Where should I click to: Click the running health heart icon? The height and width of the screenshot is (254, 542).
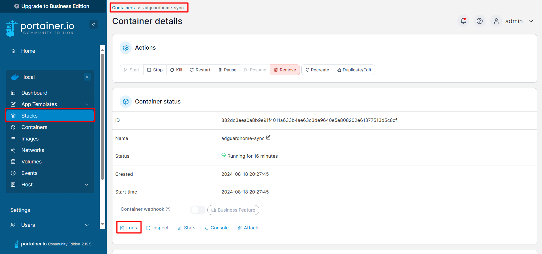coord(224,155)
